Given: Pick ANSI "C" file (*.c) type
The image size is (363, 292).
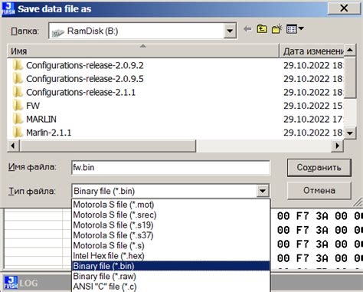Looking at the screenshot, I should pos(105,287).
